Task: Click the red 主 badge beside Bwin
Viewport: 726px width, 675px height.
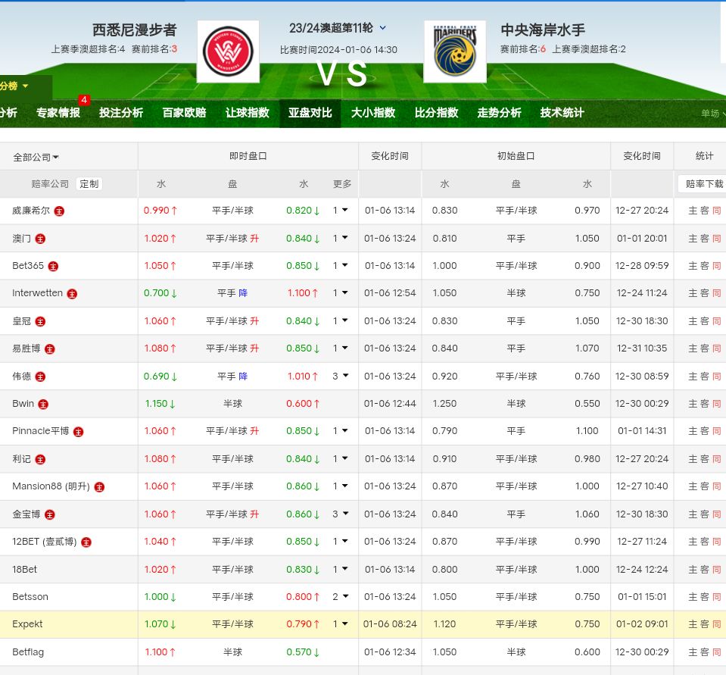Action: 43,405
